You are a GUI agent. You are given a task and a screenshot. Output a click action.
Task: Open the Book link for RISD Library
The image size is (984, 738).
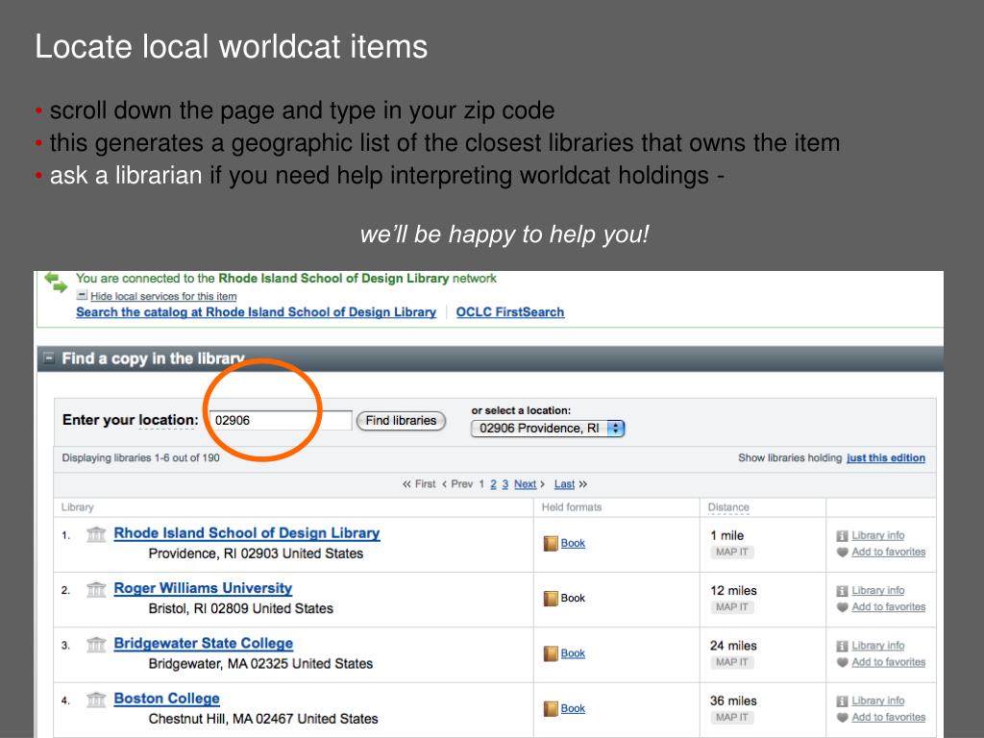point(573,543)
